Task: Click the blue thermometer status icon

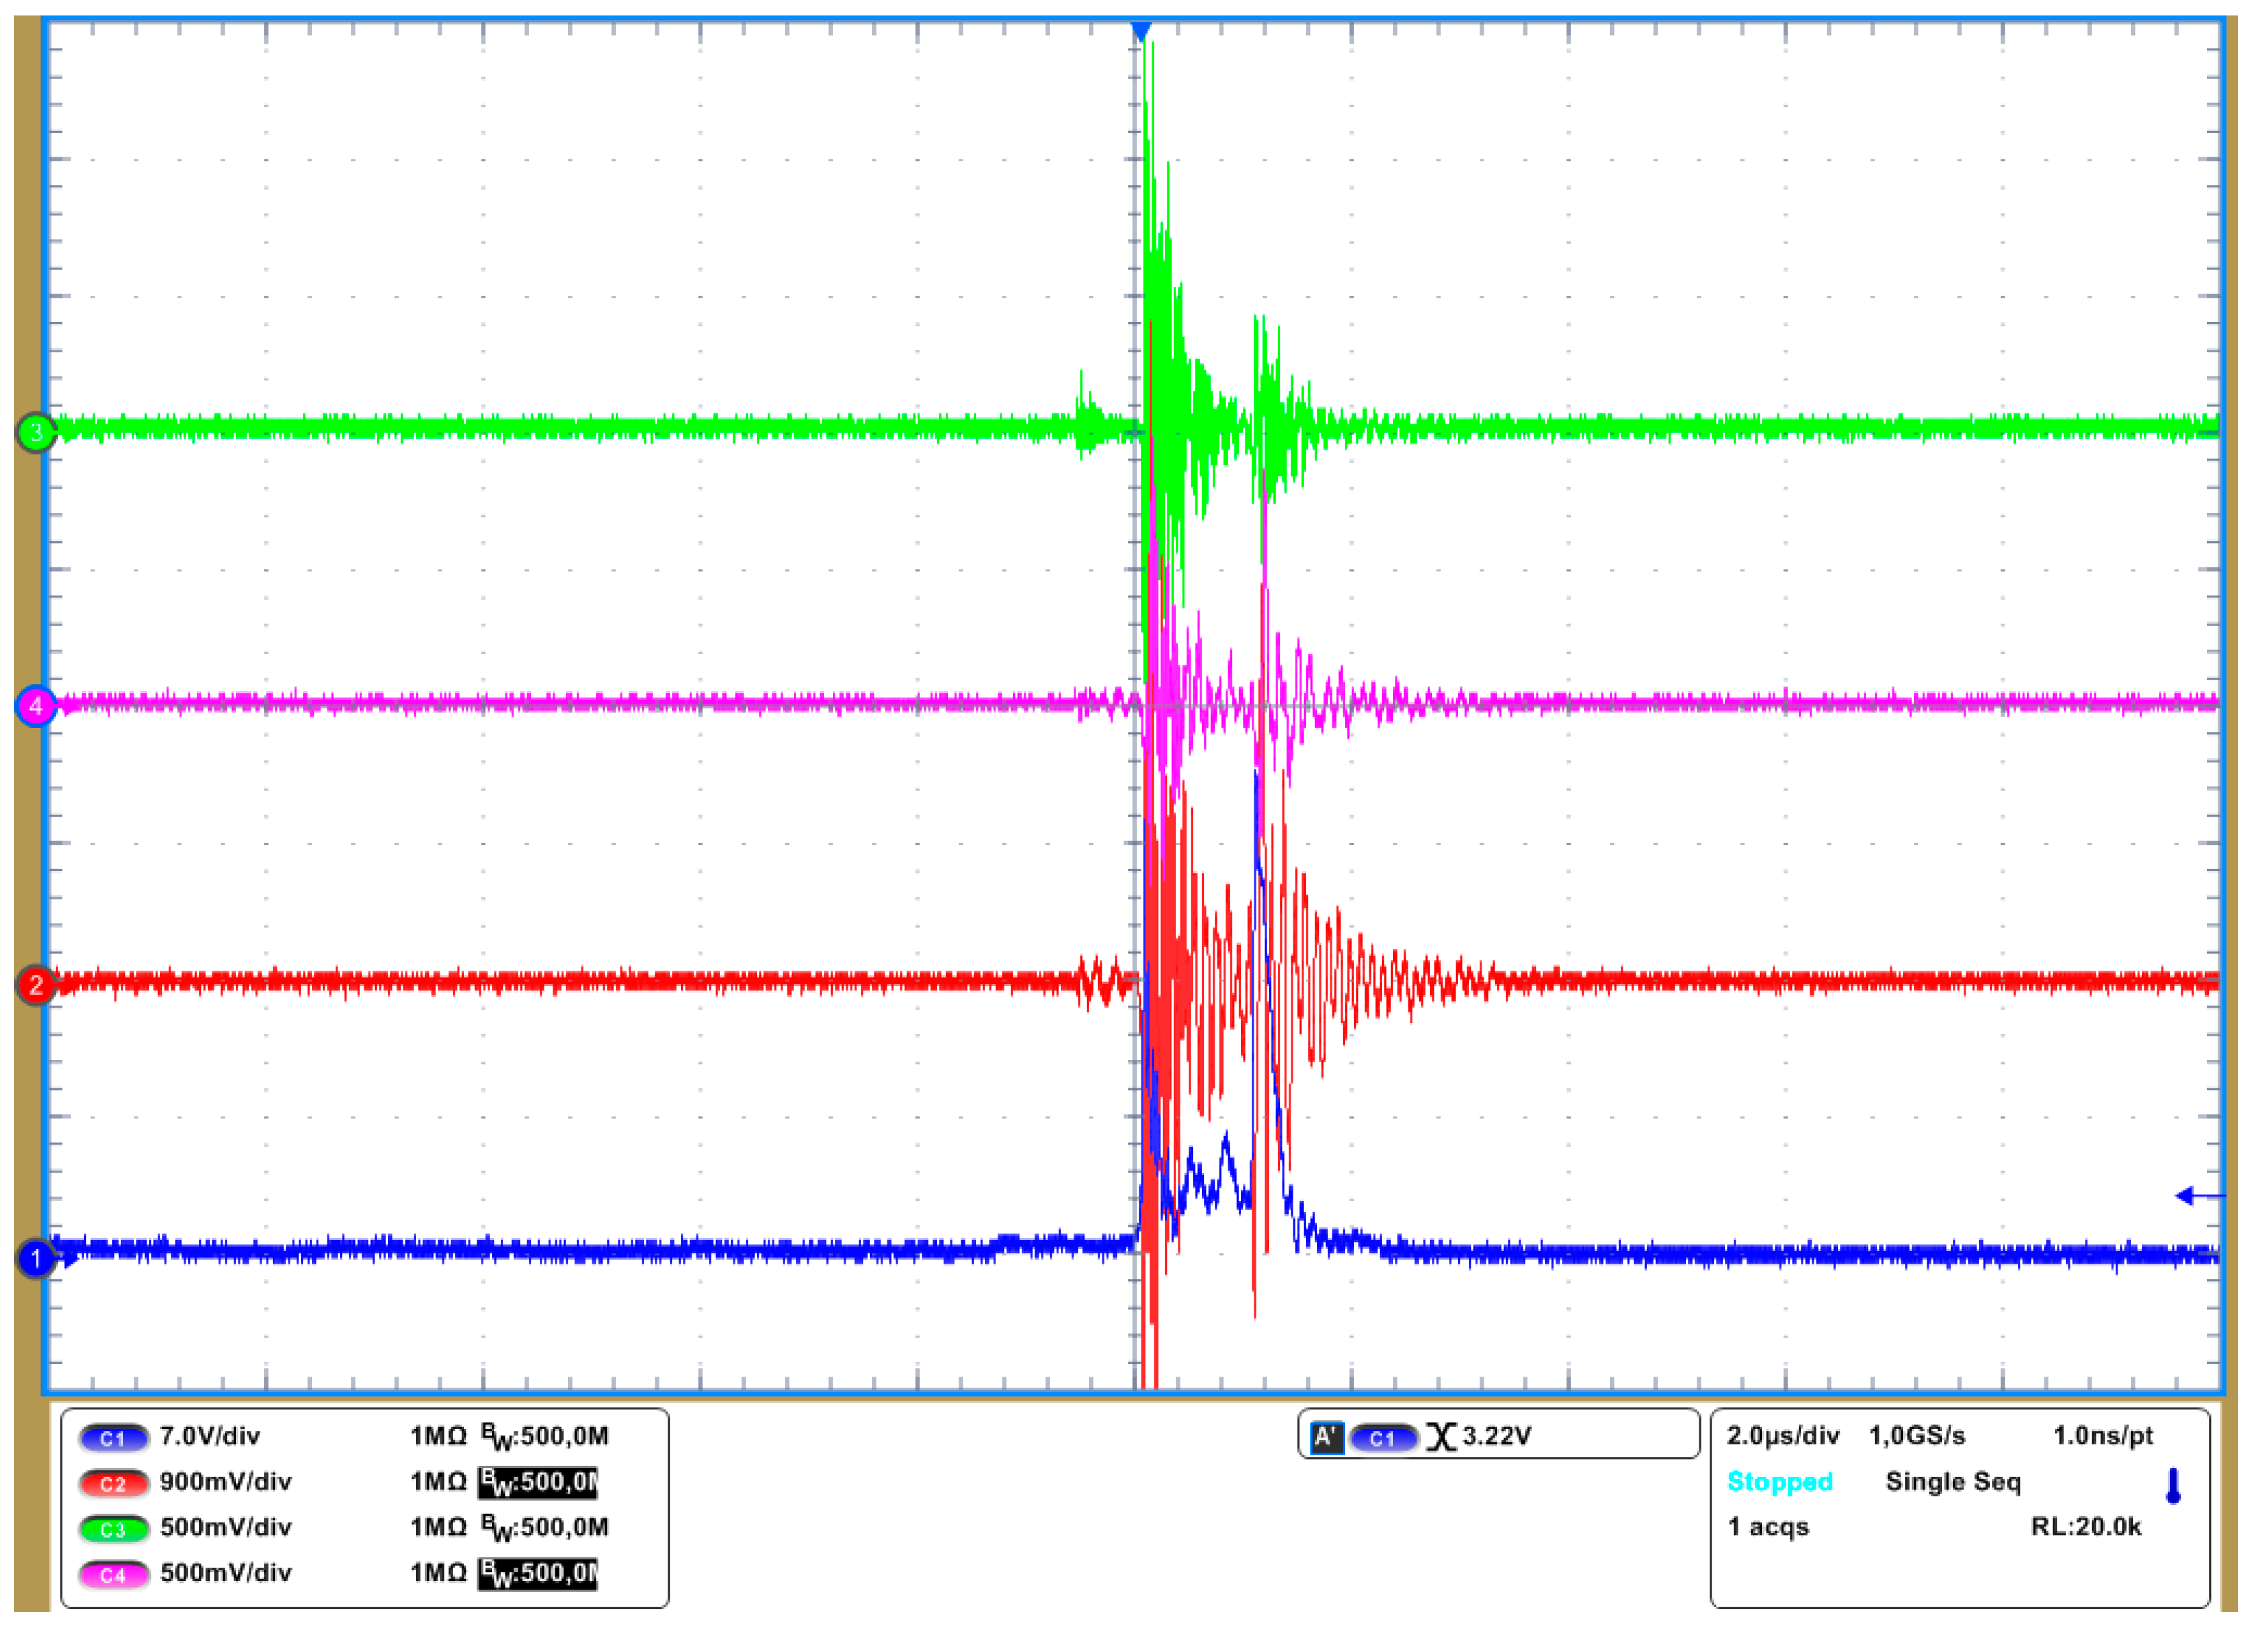Action: click(x=2173, y=1485)
